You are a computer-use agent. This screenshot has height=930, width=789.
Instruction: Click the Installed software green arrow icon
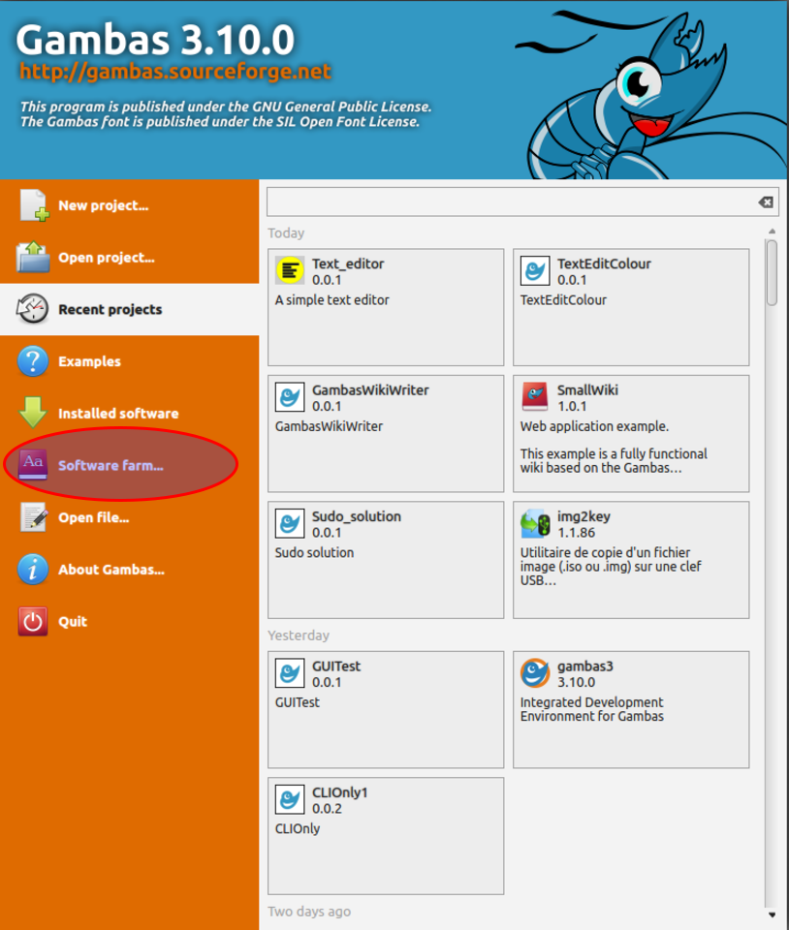pyautogui.click(x=33, y=413)
